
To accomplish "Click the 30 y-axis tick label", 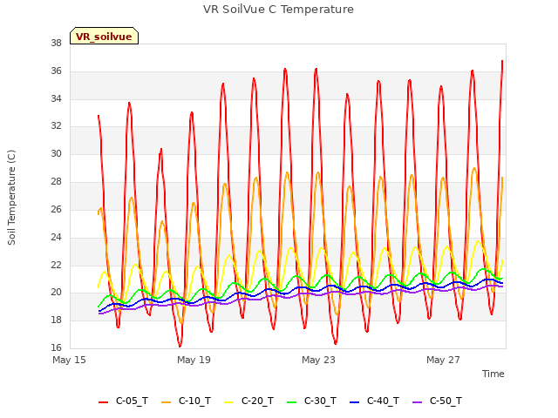I will 56,154.
